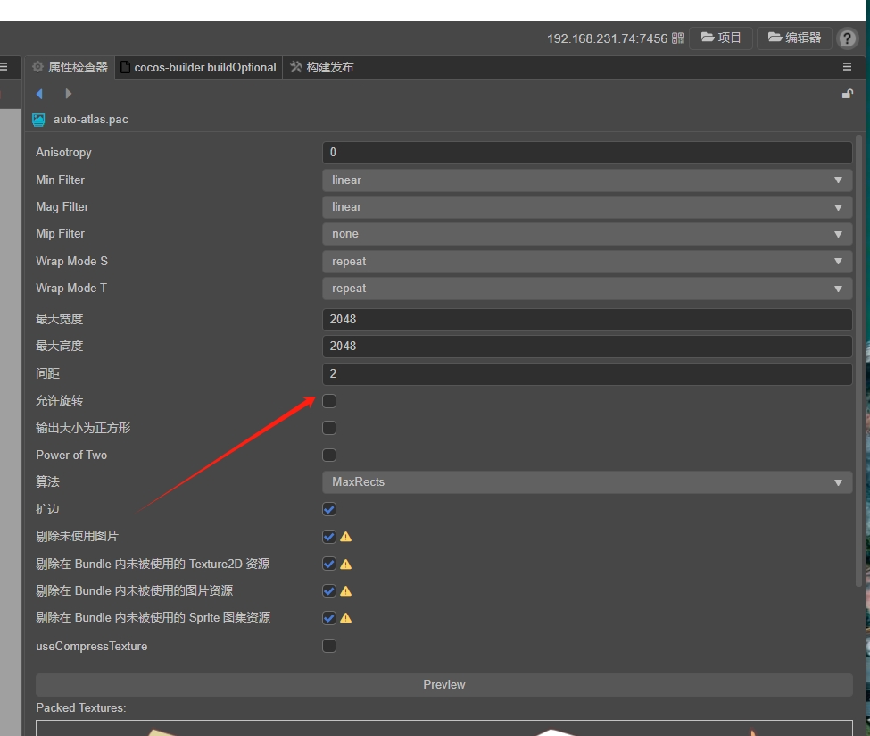Enable 输出大小为正方形 checkbox
The image size is (870, 736).
point(329,428)
